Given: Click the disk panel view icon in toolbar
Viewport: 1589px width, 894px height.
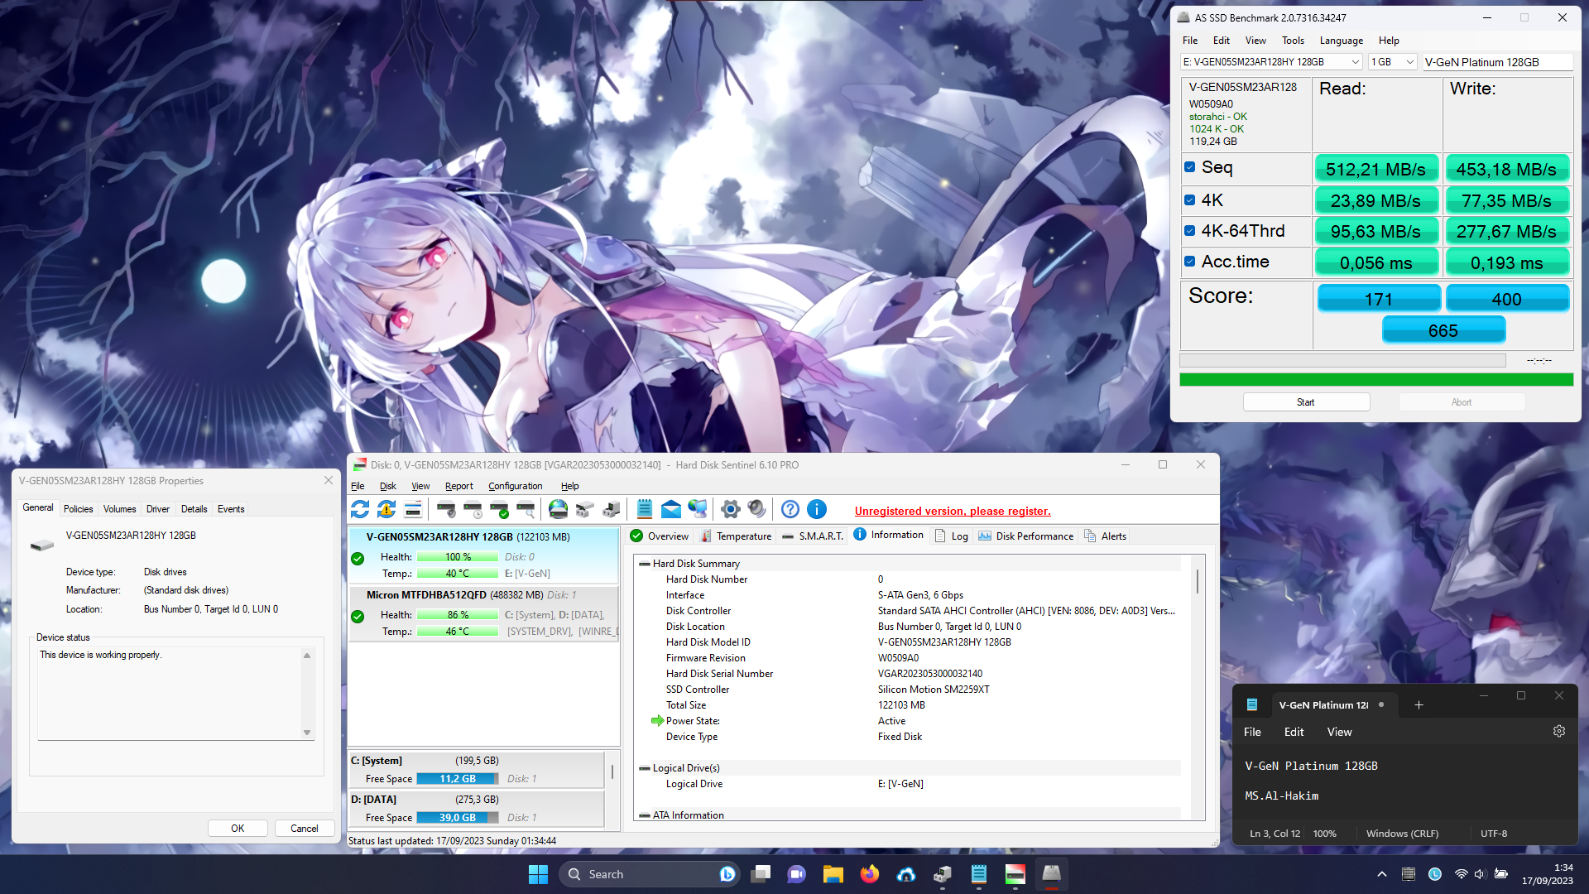Looking at the screenshot, I should coord(413,509).
